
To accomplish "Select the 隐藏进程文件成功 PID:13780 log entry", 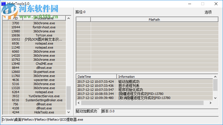I will point(144,94).
